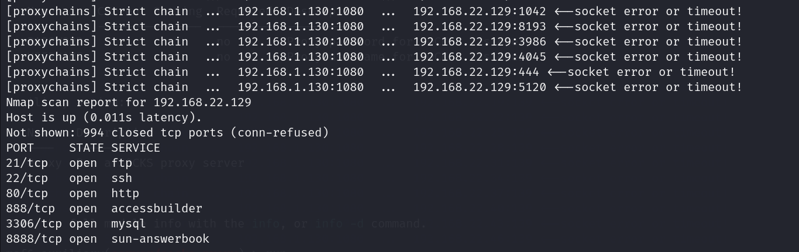The image size is (799, 252).
Task: Click the 192.168.22.129:8193 target text
Action: coord(479,26)
